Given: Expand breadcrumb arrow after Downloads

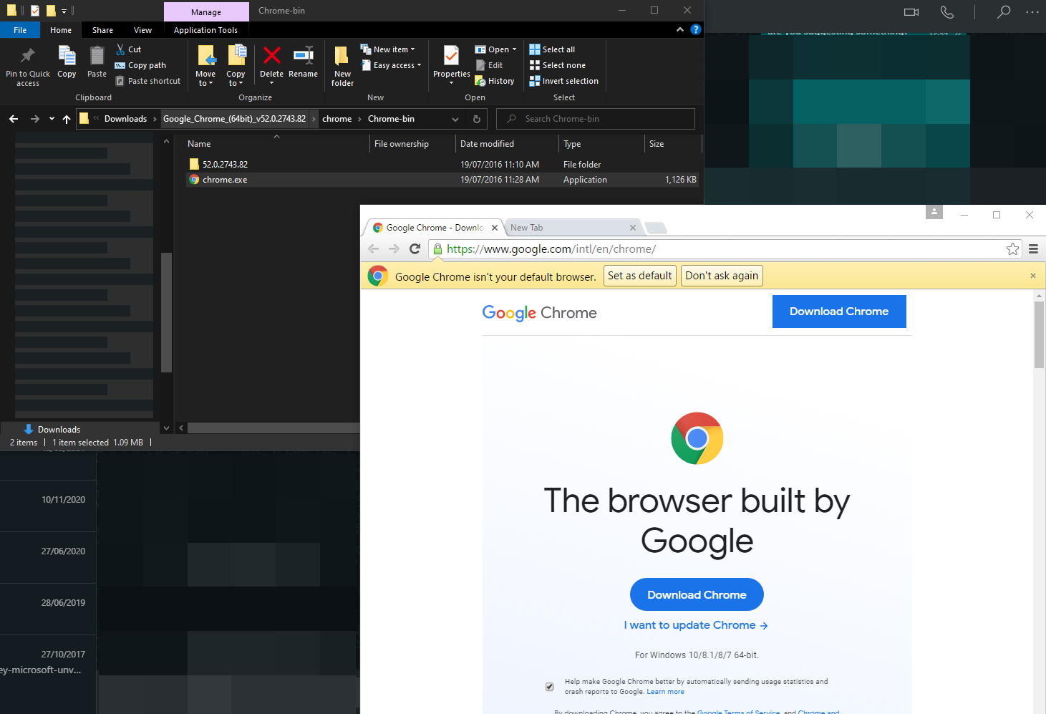Looking at the screenshot, I should click(x=155, y=119).
